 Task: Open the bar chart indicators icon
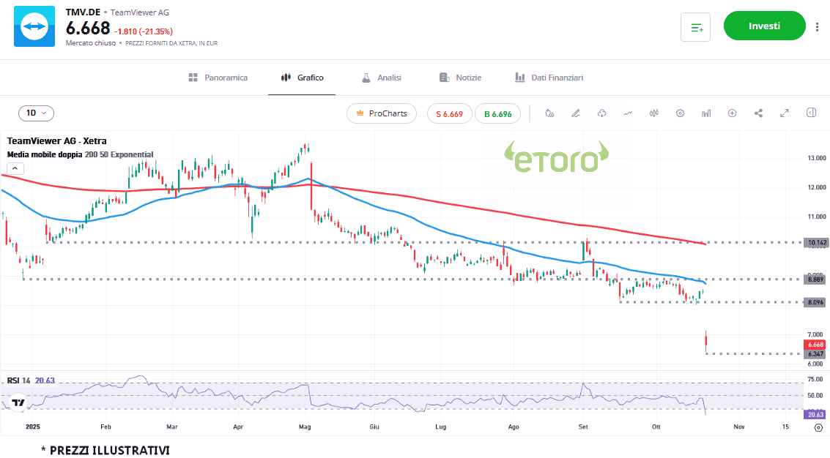tap(706, 113)
